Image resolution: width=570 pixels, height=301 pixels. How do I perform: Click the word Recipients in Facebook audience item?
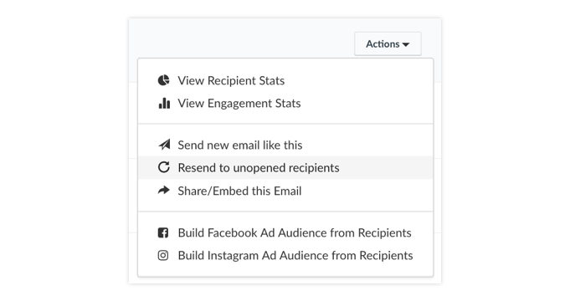click(x=384, y=232)
